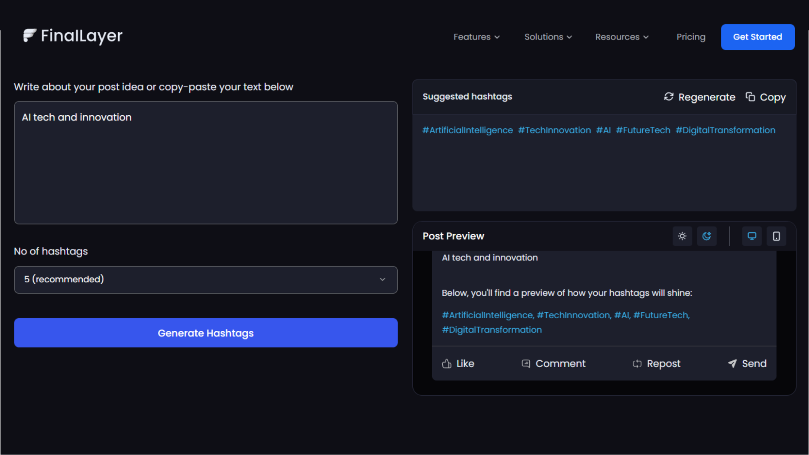Click the Like thumbs-up icon
This screenshot has width=809, height=455.
[447, 364]
